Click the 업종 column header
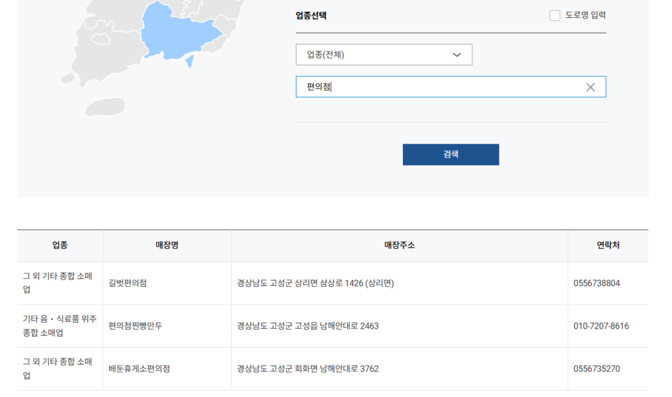672x397 pixels. (x=60, y=245)
